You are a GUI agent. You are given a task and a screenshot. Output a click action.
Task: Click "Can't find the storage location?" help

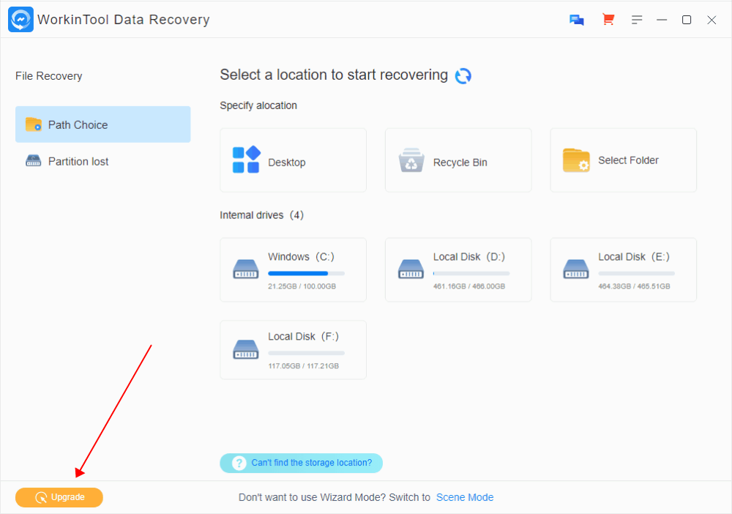point(311,463)
